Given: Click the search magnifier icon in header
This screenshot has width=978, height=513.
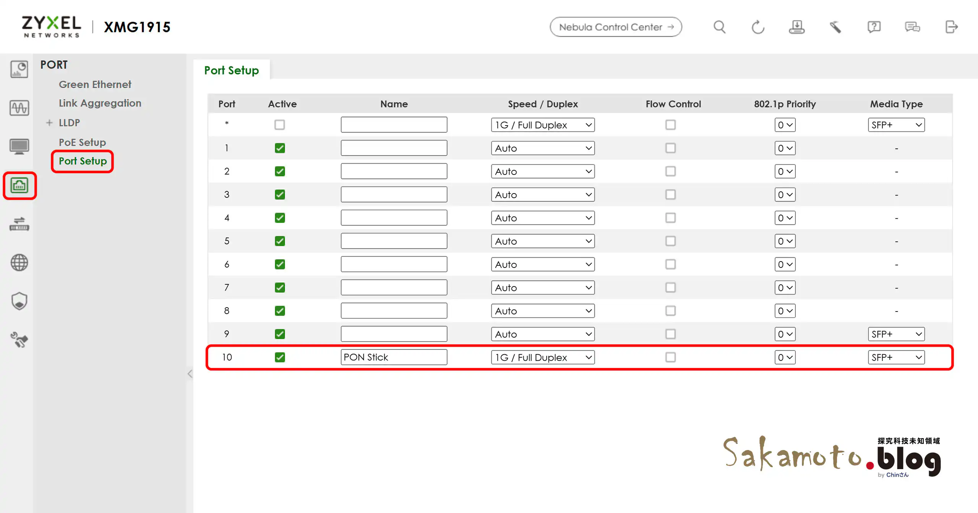Looking at the screenshot, I should [x=719, y=27].
